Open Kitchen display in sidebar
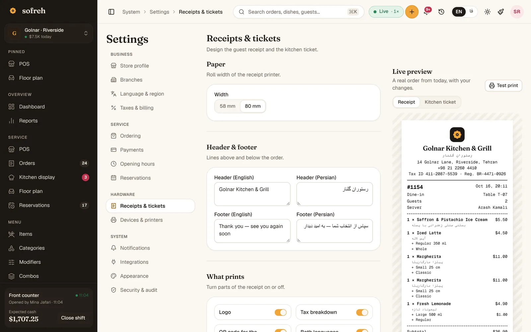 (x=48, y=177)
